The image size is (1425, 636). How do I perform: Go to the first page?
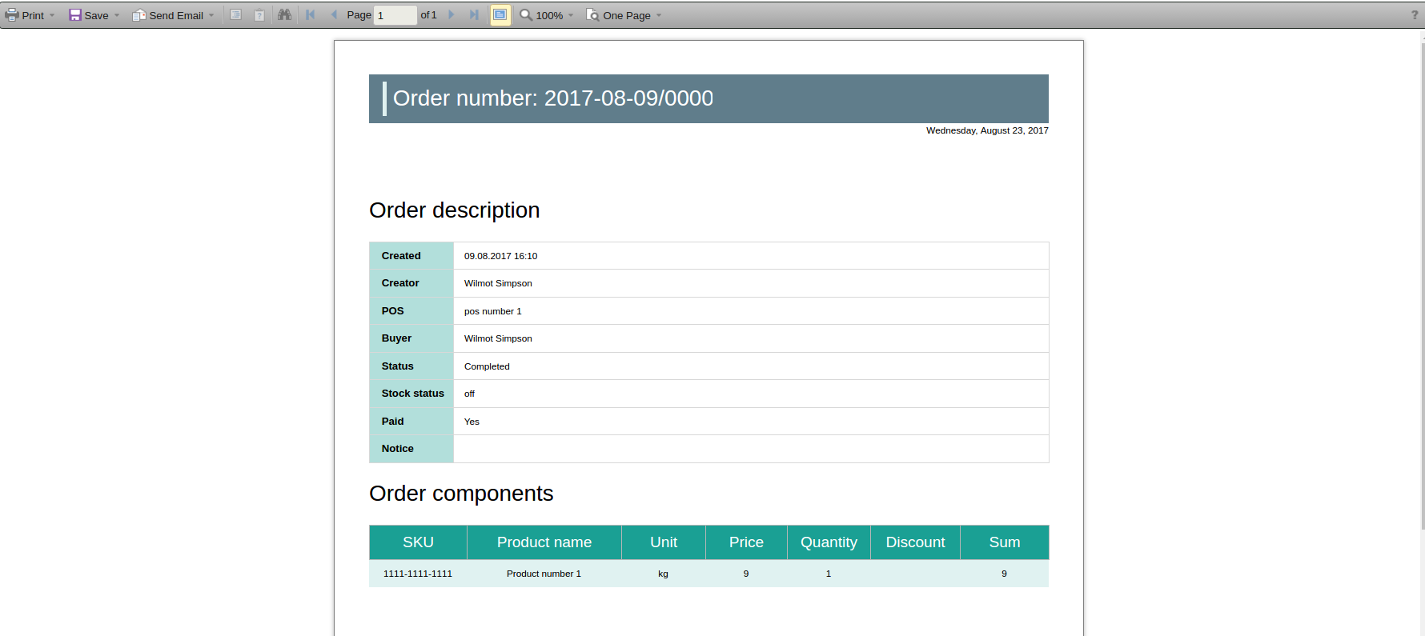tap(311, 15)
